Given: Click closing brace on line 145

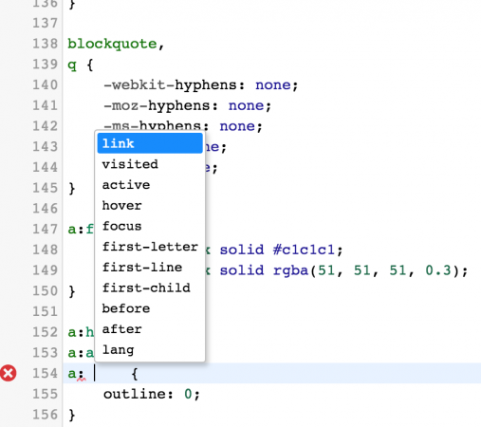Looking at the screenshot, I should pos(72,189).
